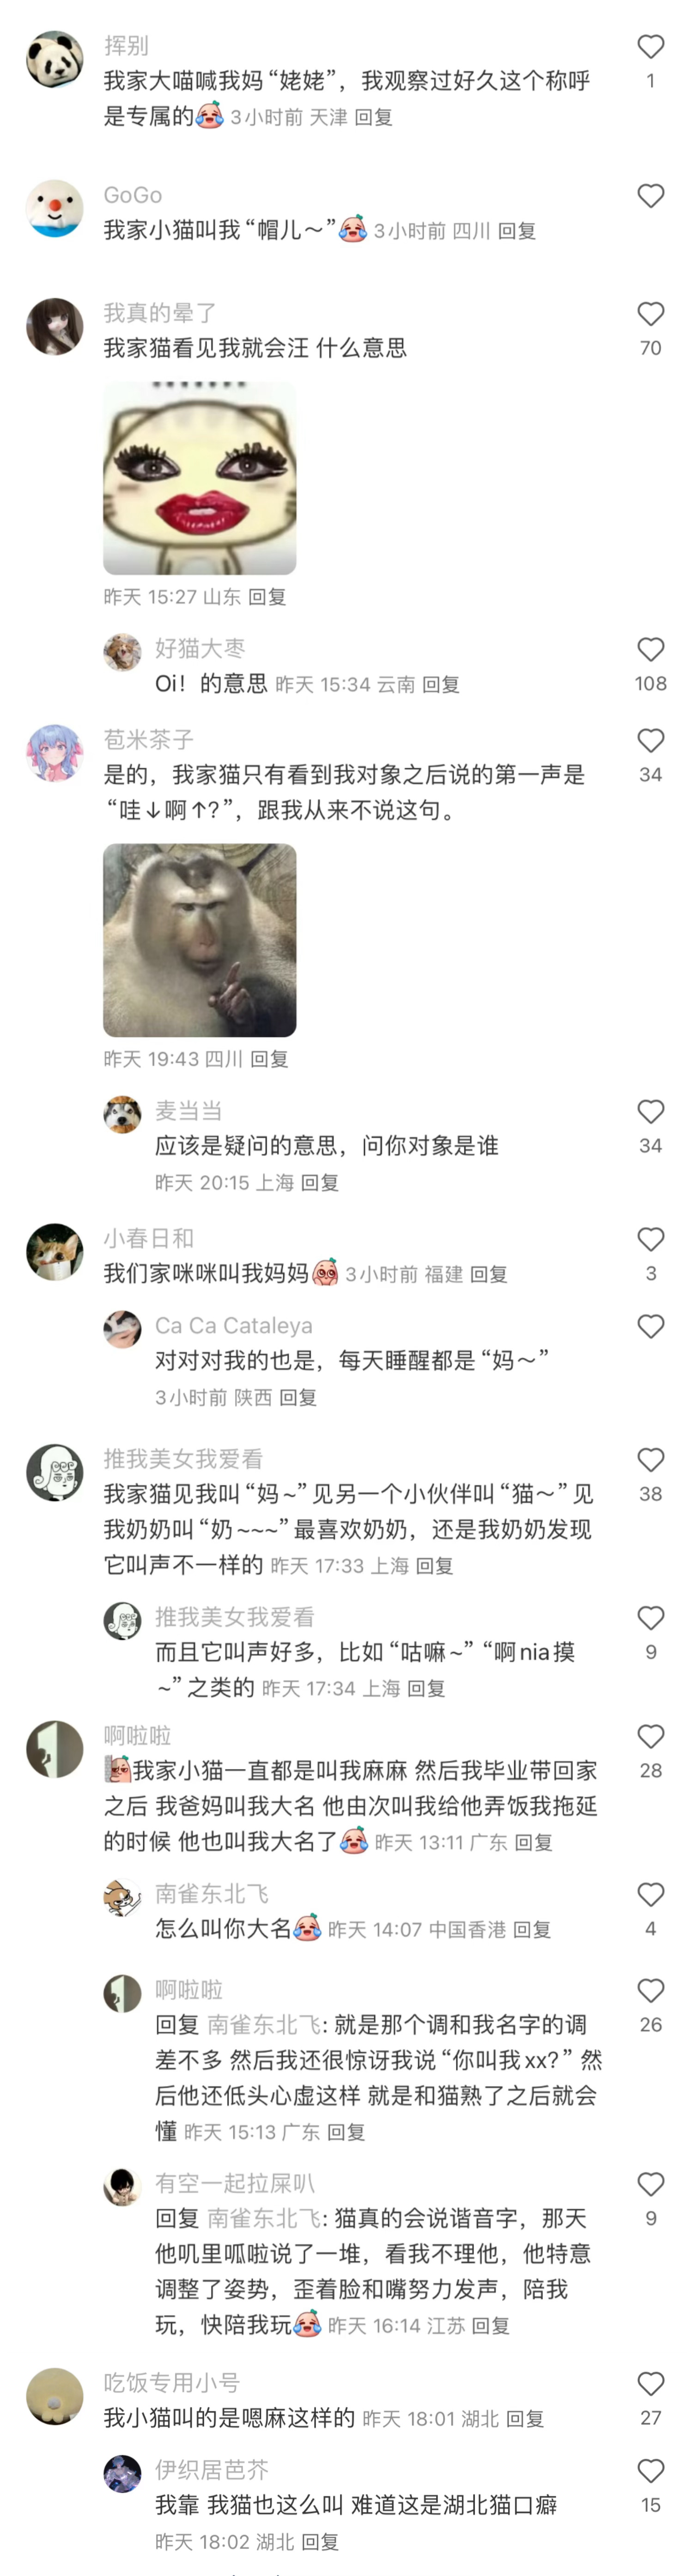Like GoGo's comment about 帽儿
The width and height of the screenshot is (693, 2576).
tap(650, 196)
